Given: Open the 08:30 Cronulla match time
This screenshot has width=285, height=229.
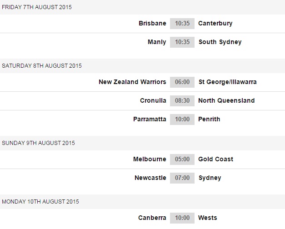Looking at the screenshot, I should pos(182,100).
